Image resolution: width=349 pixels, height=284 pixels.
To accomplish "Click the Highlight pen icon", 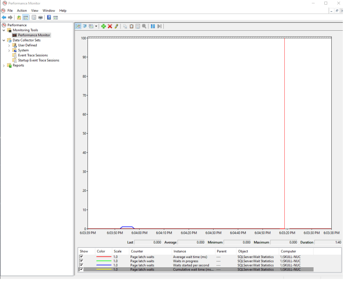I will click(x=116, y=27).
